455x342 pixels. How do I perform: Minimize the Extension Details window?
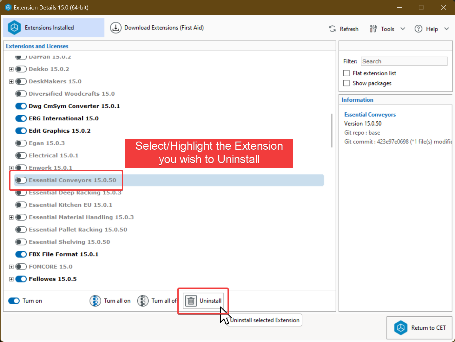(399, 7)
